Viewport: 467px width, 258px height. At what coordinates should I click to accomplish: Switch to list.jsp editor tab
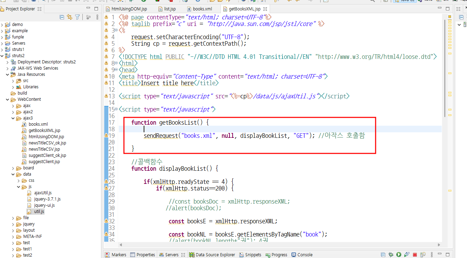[x=167, y=9]
